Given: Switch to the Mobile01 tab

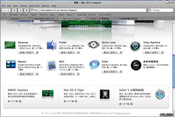Looking at the screenshot, I should 15,19.
